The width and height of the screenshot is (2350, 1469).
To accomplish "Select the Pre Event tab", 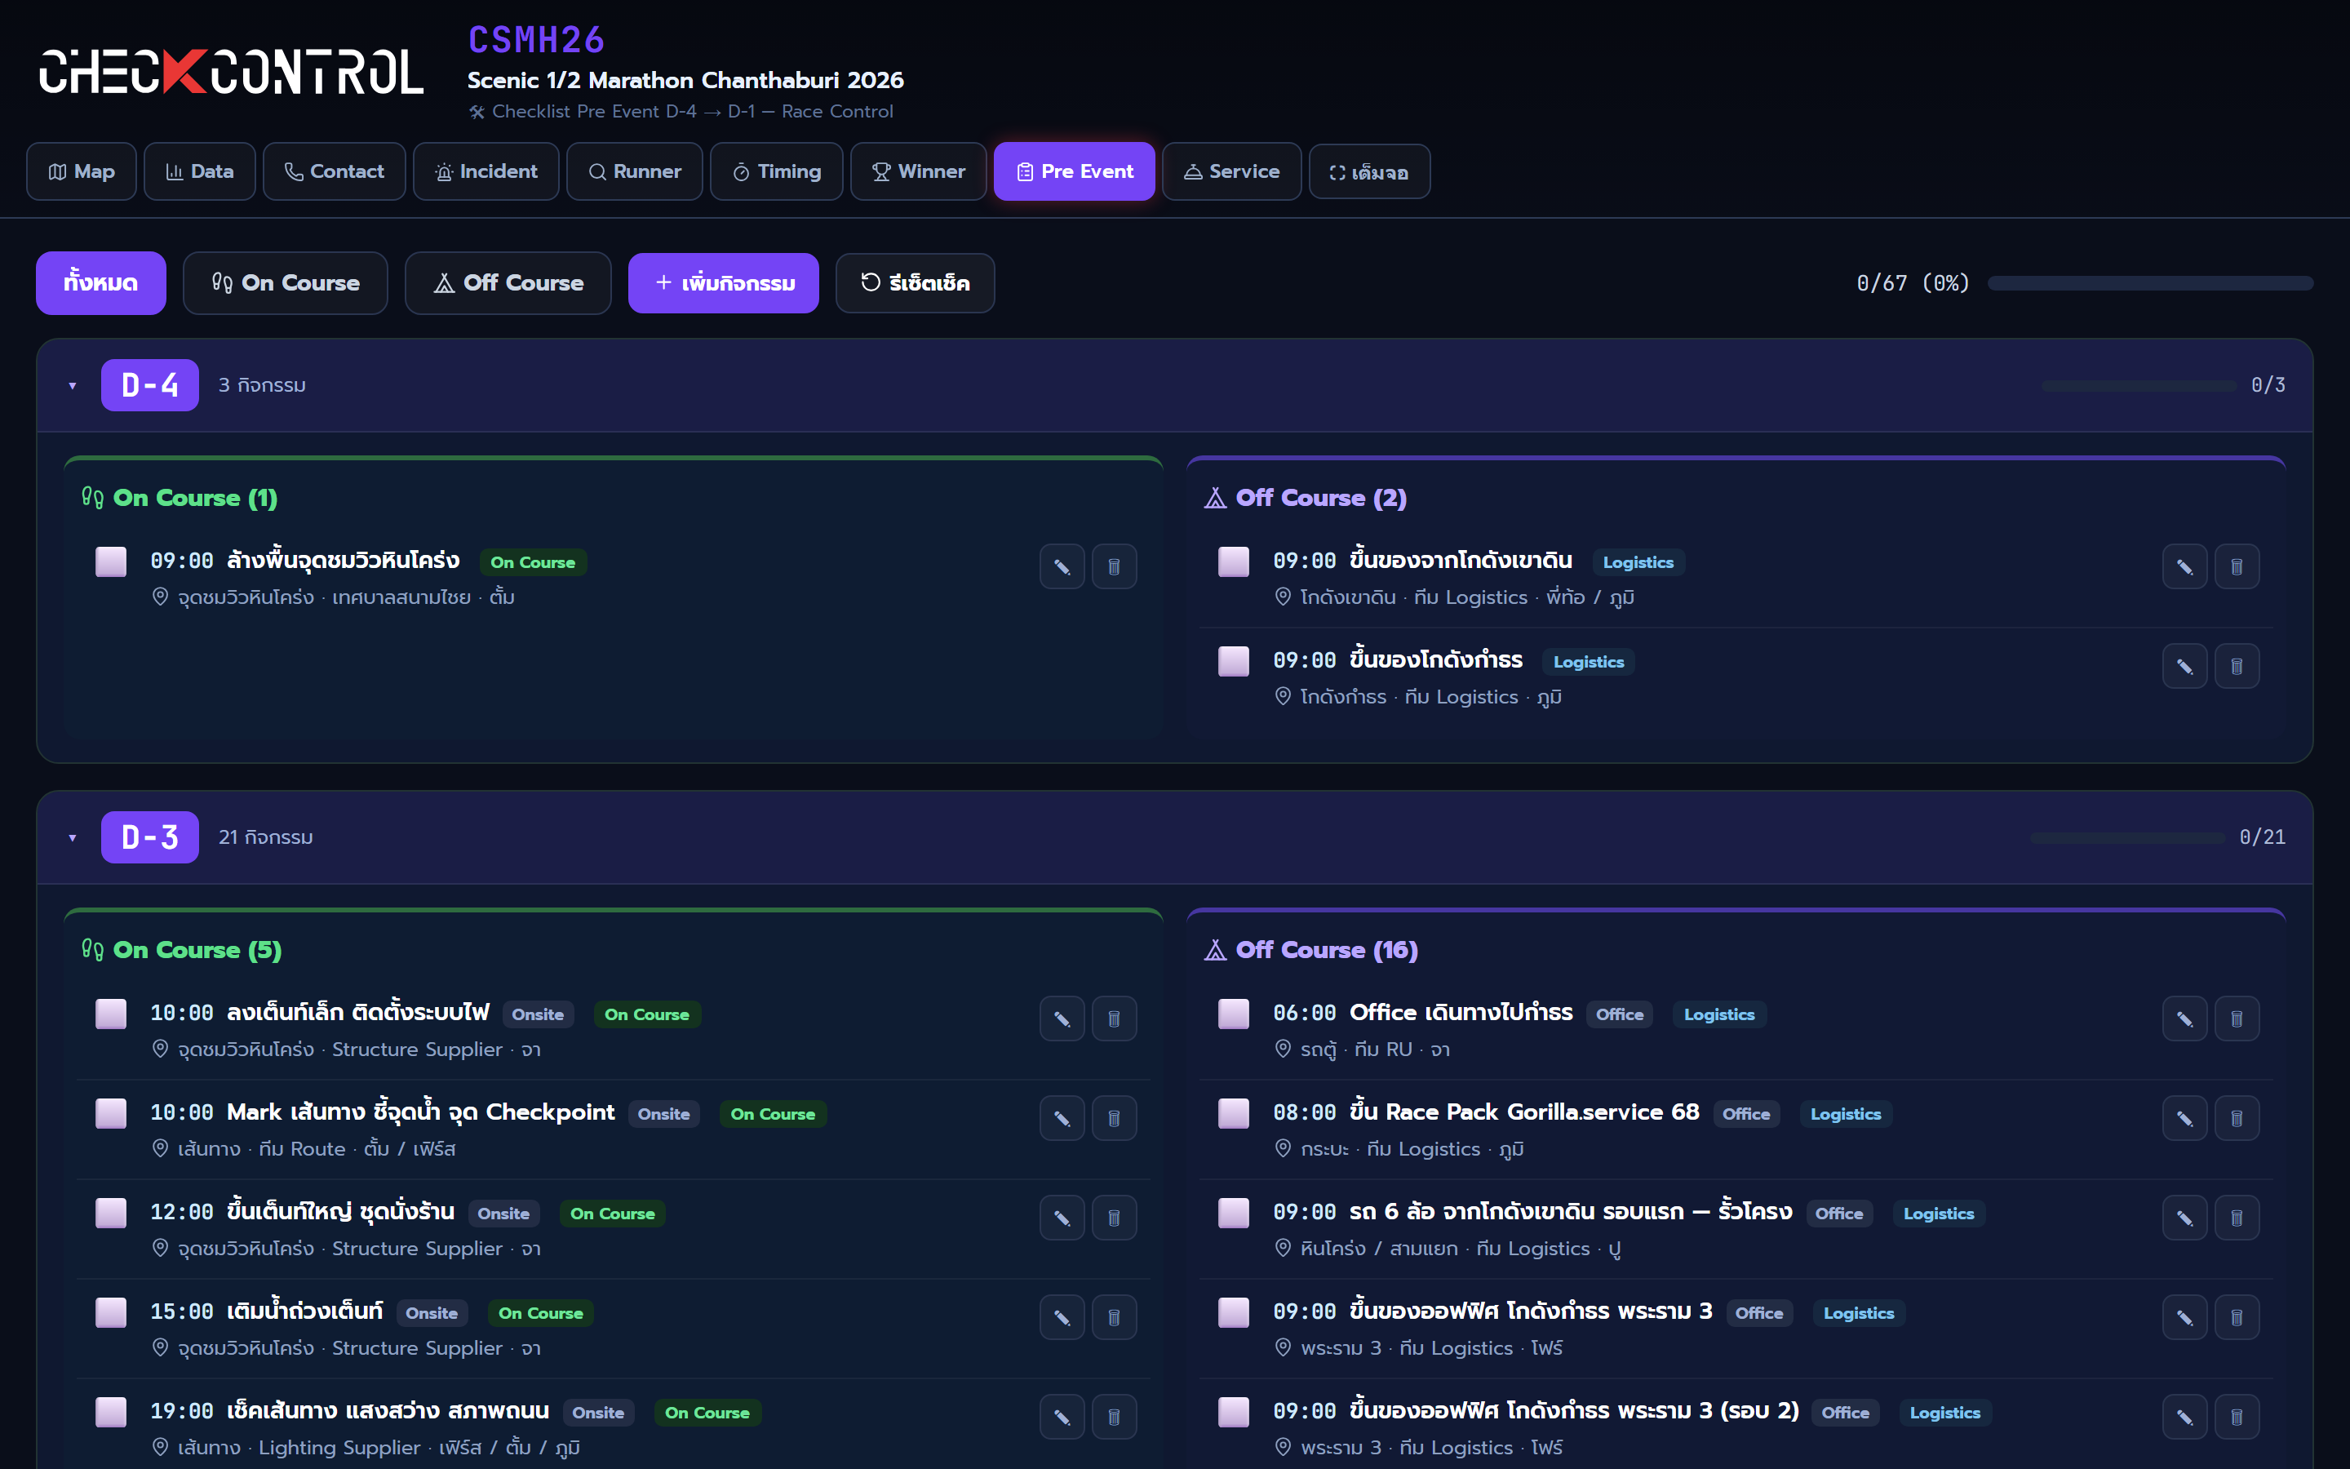I will (1074, 172).
